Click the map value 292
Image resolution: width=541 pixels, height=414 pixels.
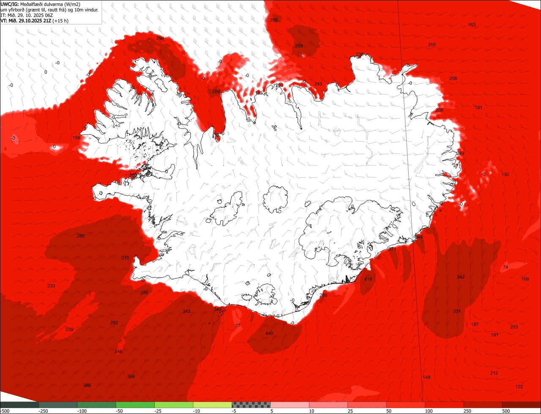coord(114,323)
